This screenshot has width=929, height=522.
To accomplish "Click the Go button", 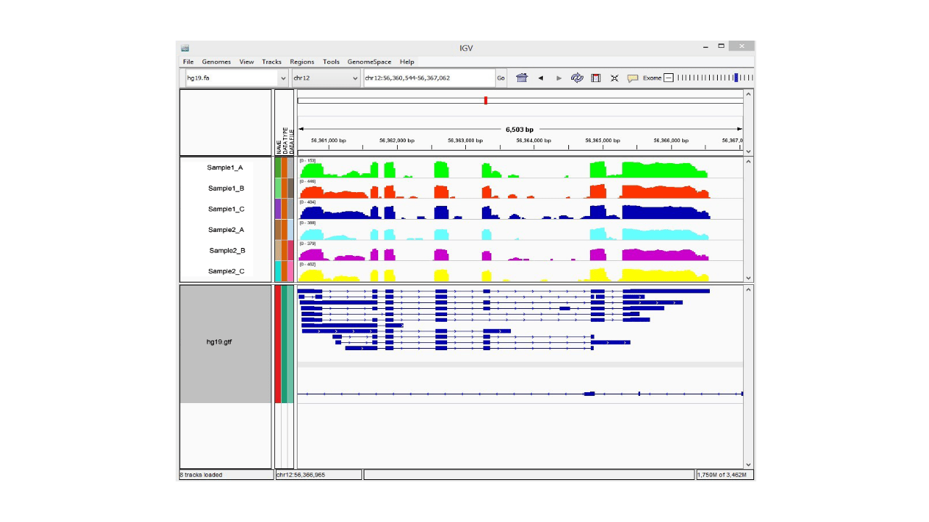I will [x=501, y=78].
